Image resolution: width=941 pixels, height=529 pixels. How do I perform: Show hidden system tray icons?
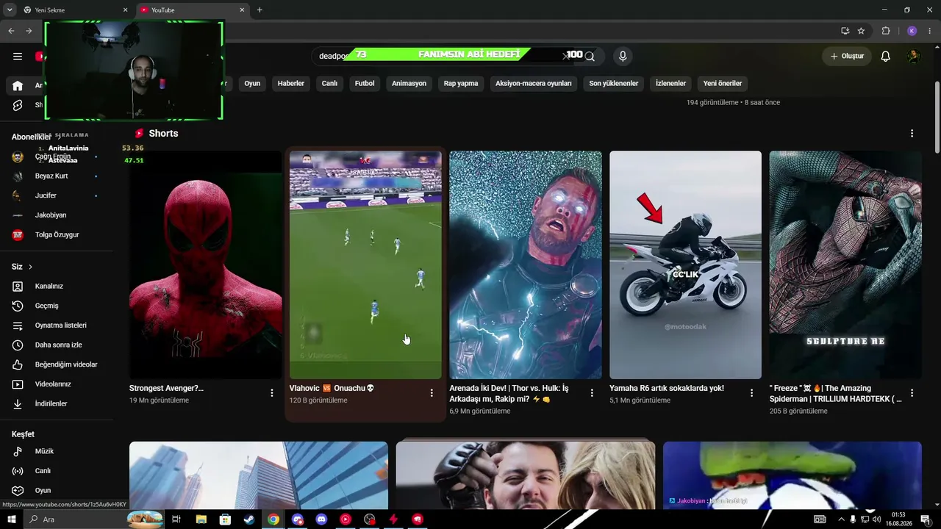841,519
